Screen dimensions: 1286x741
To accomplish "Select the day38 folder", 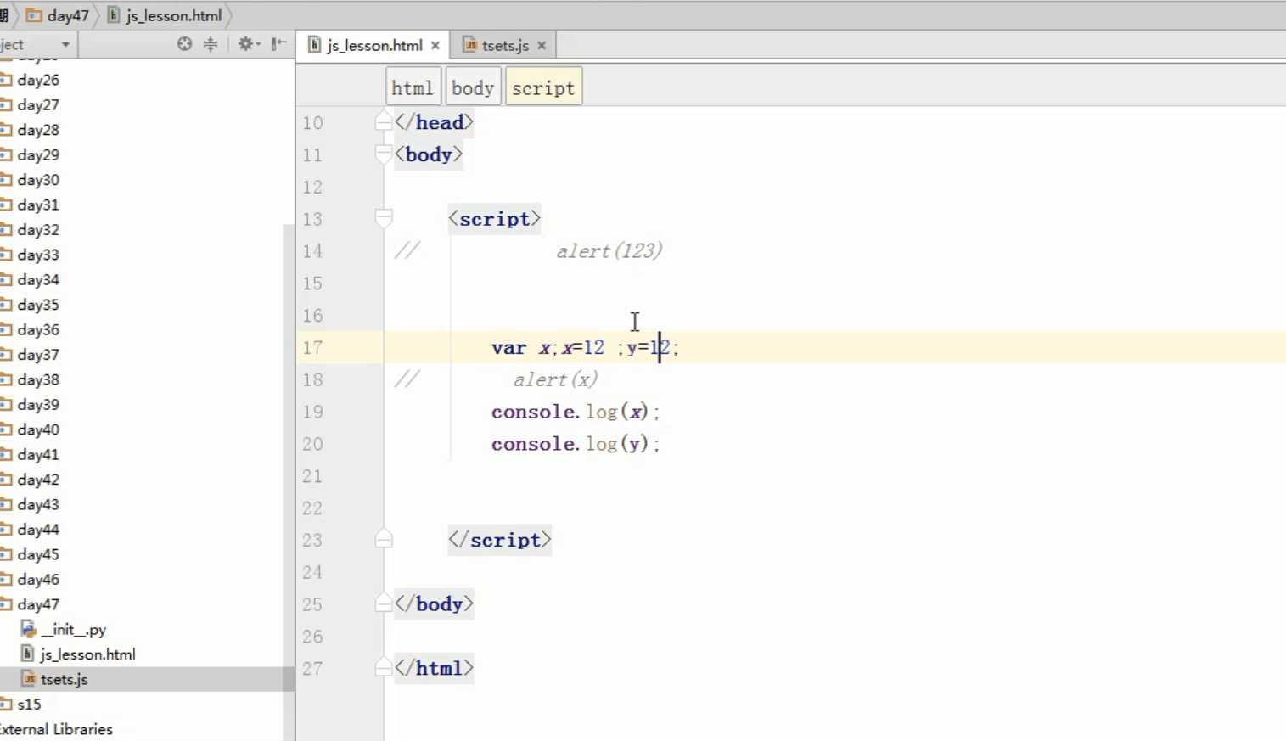I will pyautogui.click(x=37, y=379).
